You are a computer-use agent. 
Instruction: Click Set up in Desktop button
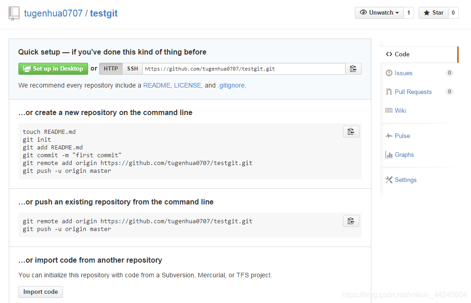pos(53,69)
